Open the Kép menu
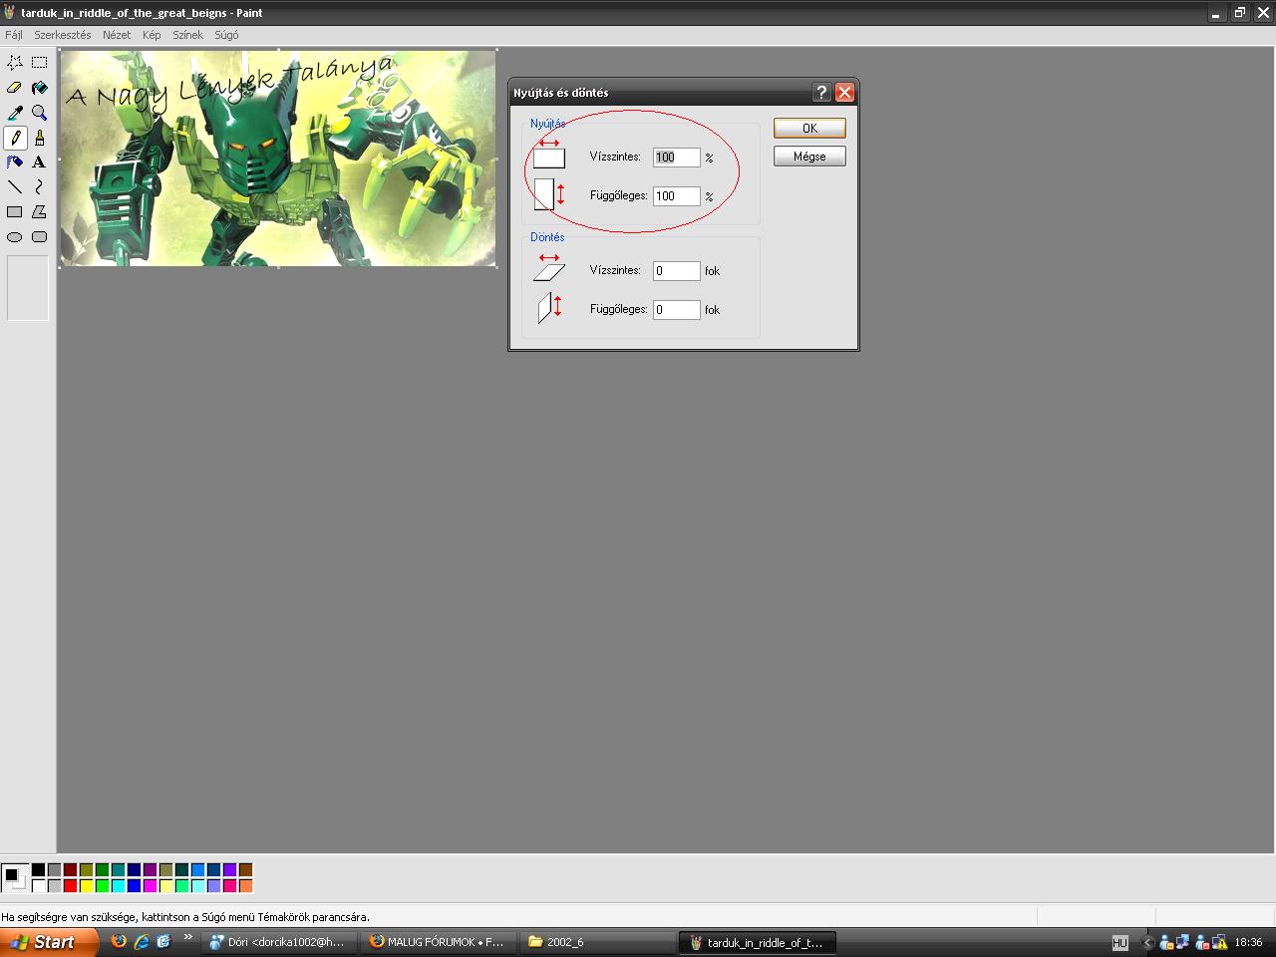This screenshot has height=957, width=1276. [x=152, y=35]
